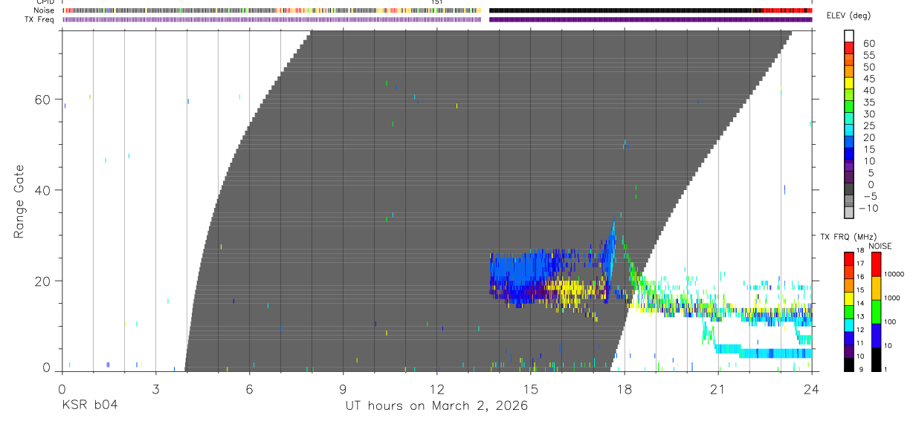
Task: Click the "100" label on NOISE colorbar
Action: [889, 322]
